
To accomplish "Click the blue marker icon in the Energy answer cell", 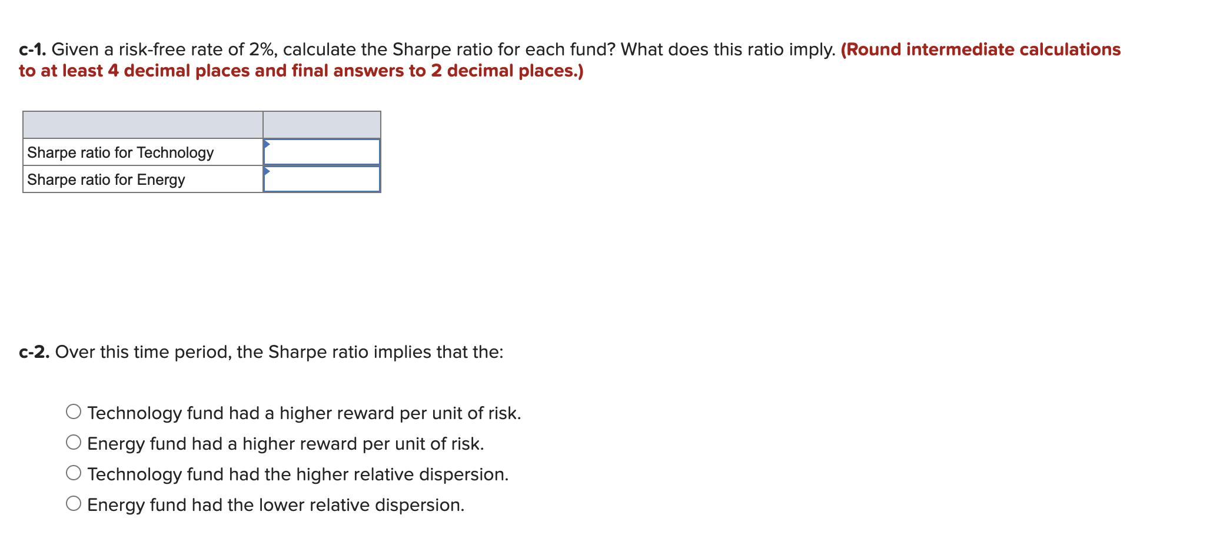I will point(268,172).
